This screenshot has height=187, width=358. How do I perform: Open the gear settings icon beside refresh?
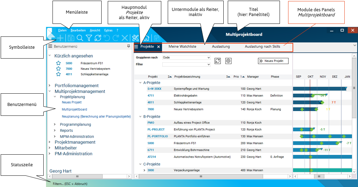[x=228, y=61]
